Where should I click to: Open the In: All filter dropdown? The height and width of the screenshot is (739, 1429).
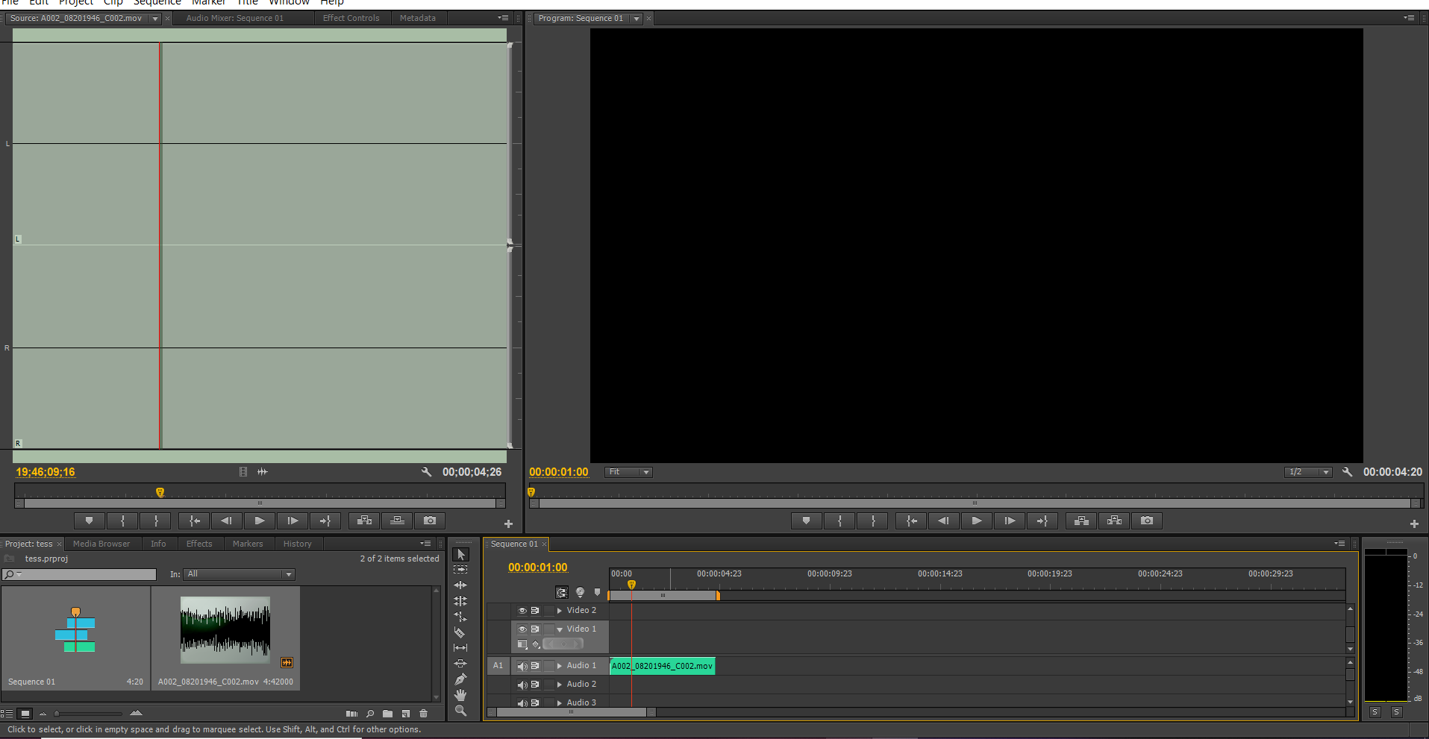[240, 574]
